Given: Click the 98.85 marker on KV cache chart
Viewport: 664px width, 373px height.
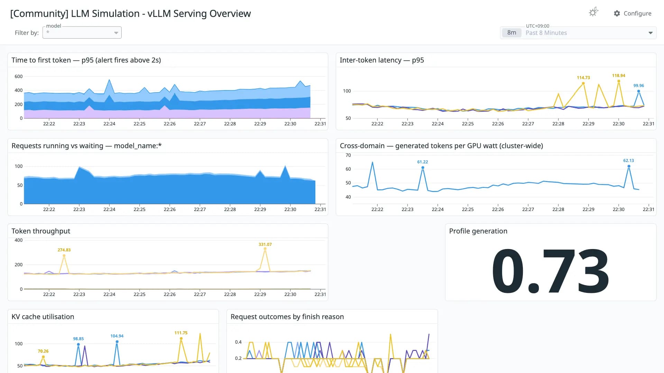Looking at the screenshot, I should [79, 344].
